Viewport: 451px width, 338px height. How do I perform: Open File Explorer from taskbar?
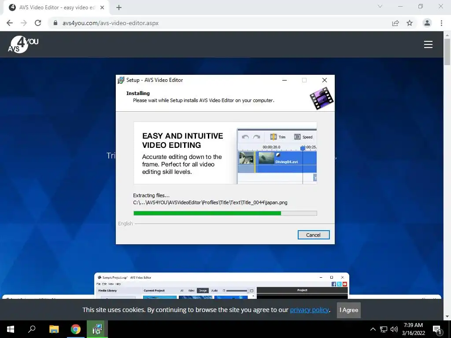click(x=54, y=329)
